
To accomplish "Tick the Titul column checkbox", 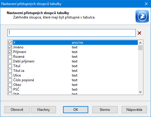I will [x=10, y=66].
